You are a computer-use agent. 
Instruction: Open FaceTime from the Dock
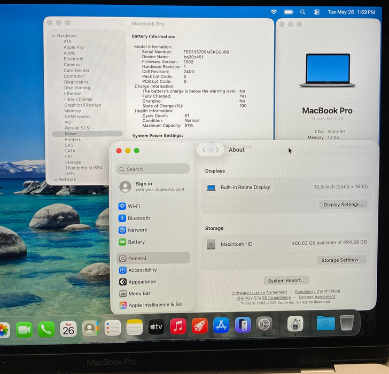pyautogui.click(x=24, y=329)
